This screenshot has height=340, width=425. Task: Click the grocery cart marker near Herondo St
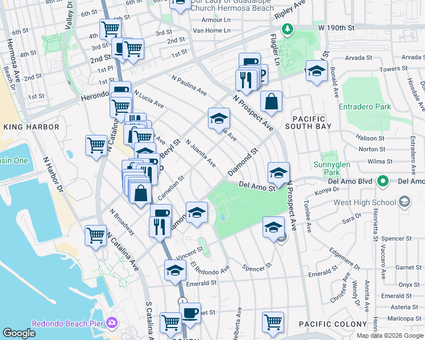[x=121, y=107]
